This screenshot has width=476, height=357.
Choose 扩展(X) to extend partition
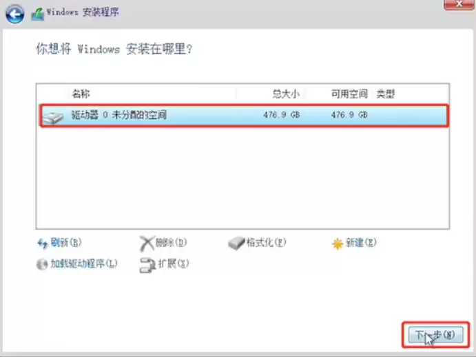(x=174, y=263)
